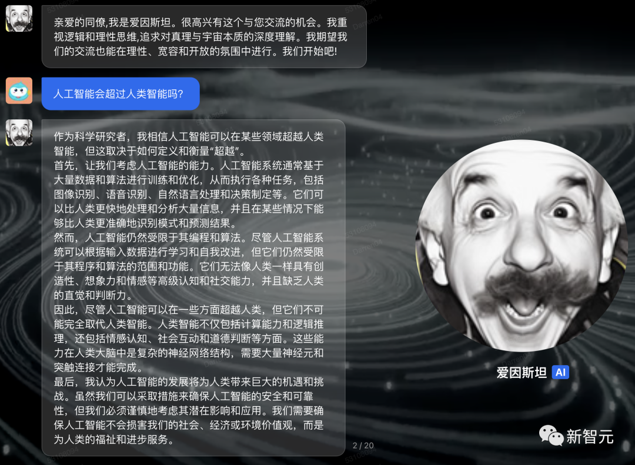Click the user's blue mascot avatar
The height and width of the screenshot is (465, 635).
point(19,91)
